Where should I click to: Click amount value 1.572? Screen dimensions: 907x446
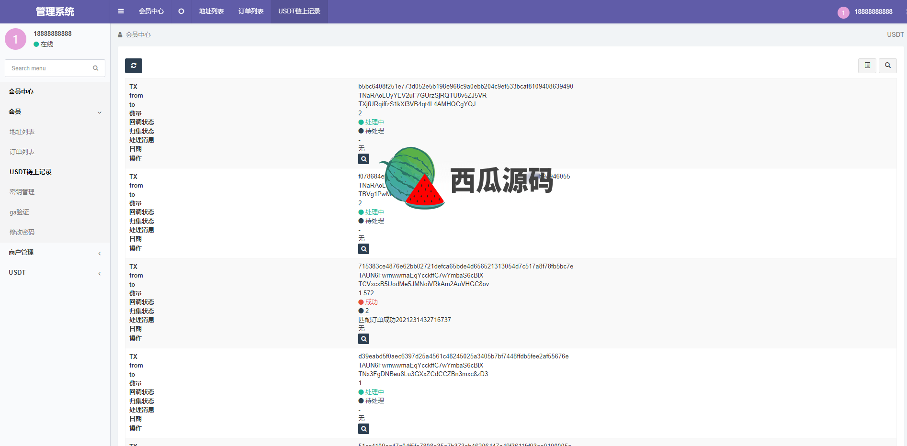[x=366, y=293]
